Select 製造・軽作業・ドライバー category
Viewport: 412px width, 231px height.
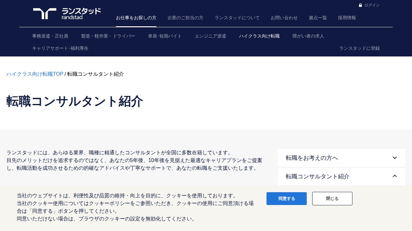point(108,36)
